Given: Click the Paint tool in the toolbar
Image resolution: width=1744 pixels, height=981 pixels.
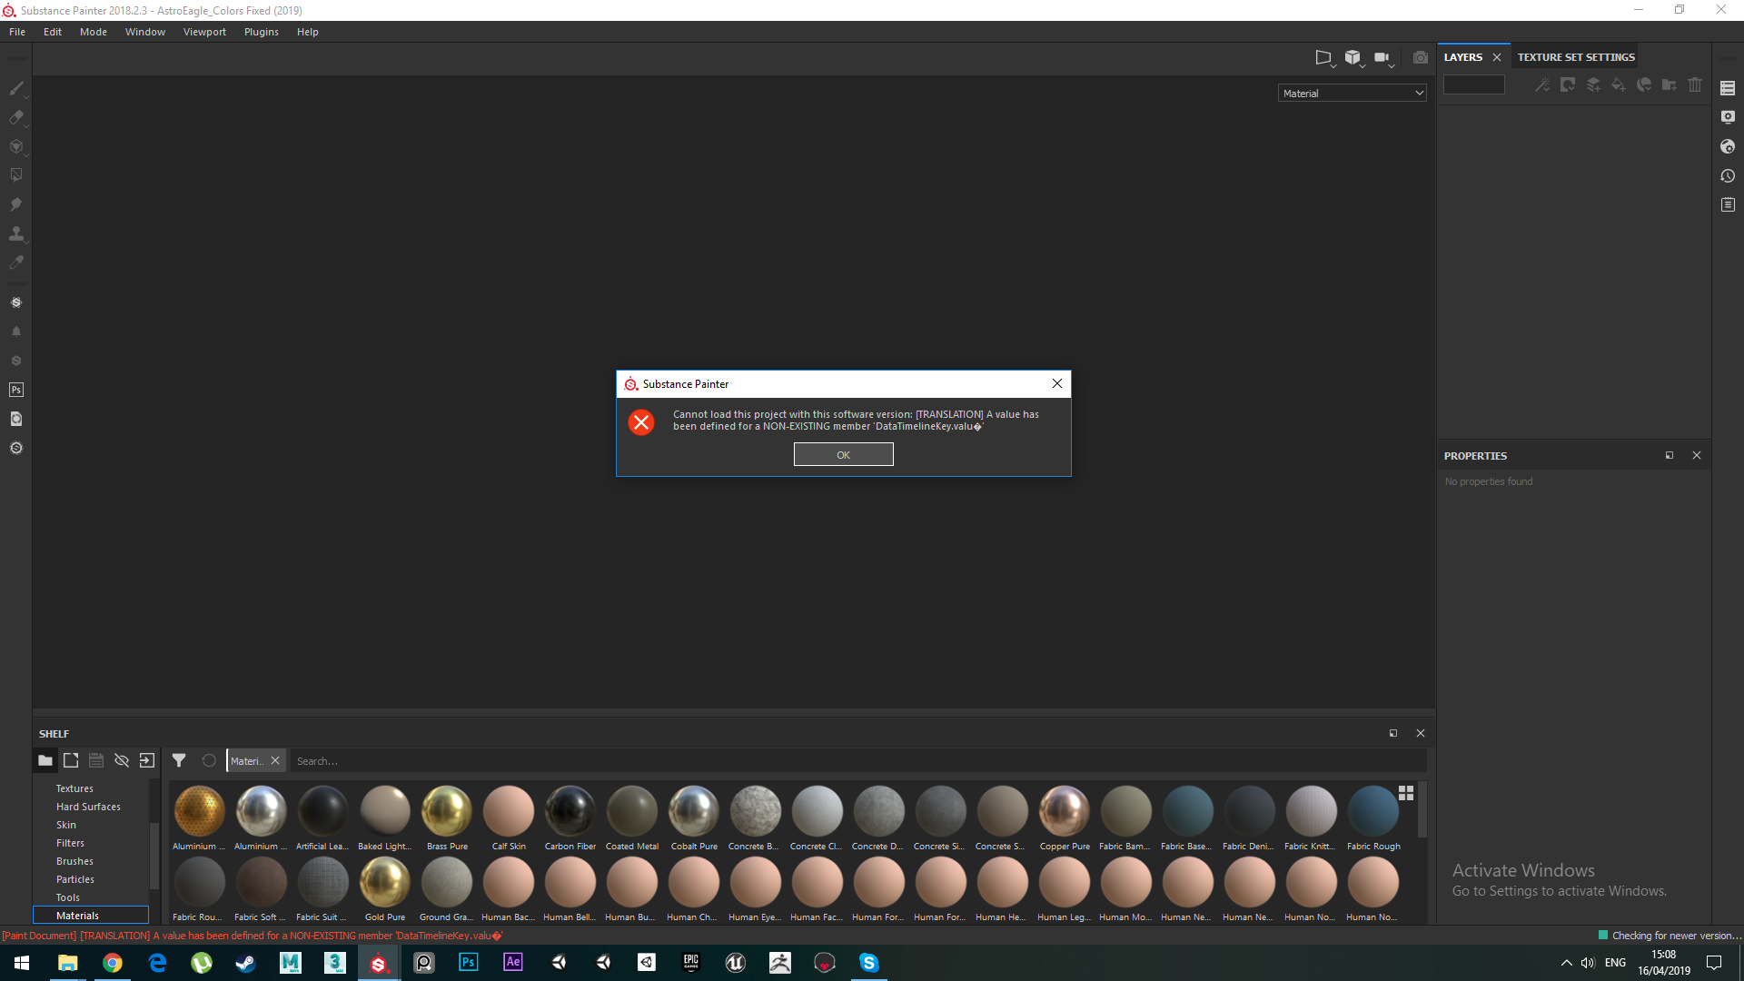Looking at the screenshot, I should (x=15, y=89).
